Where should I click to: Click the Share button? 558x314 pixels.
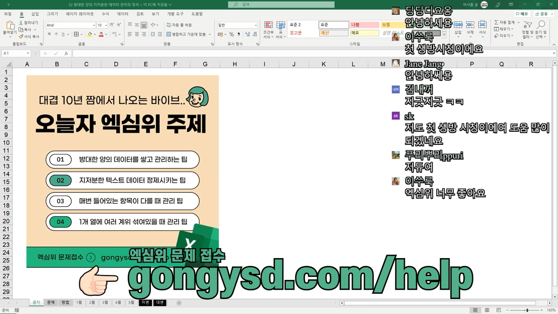pyautogui.click(x=541, y=14)
